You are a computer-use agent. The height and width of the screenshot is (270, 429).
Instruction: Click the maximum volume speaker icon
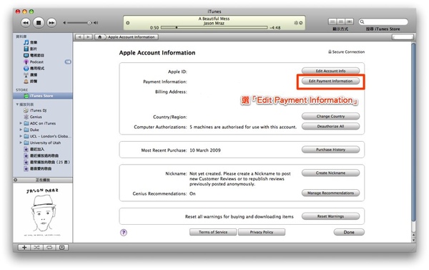tap(96, 23)
